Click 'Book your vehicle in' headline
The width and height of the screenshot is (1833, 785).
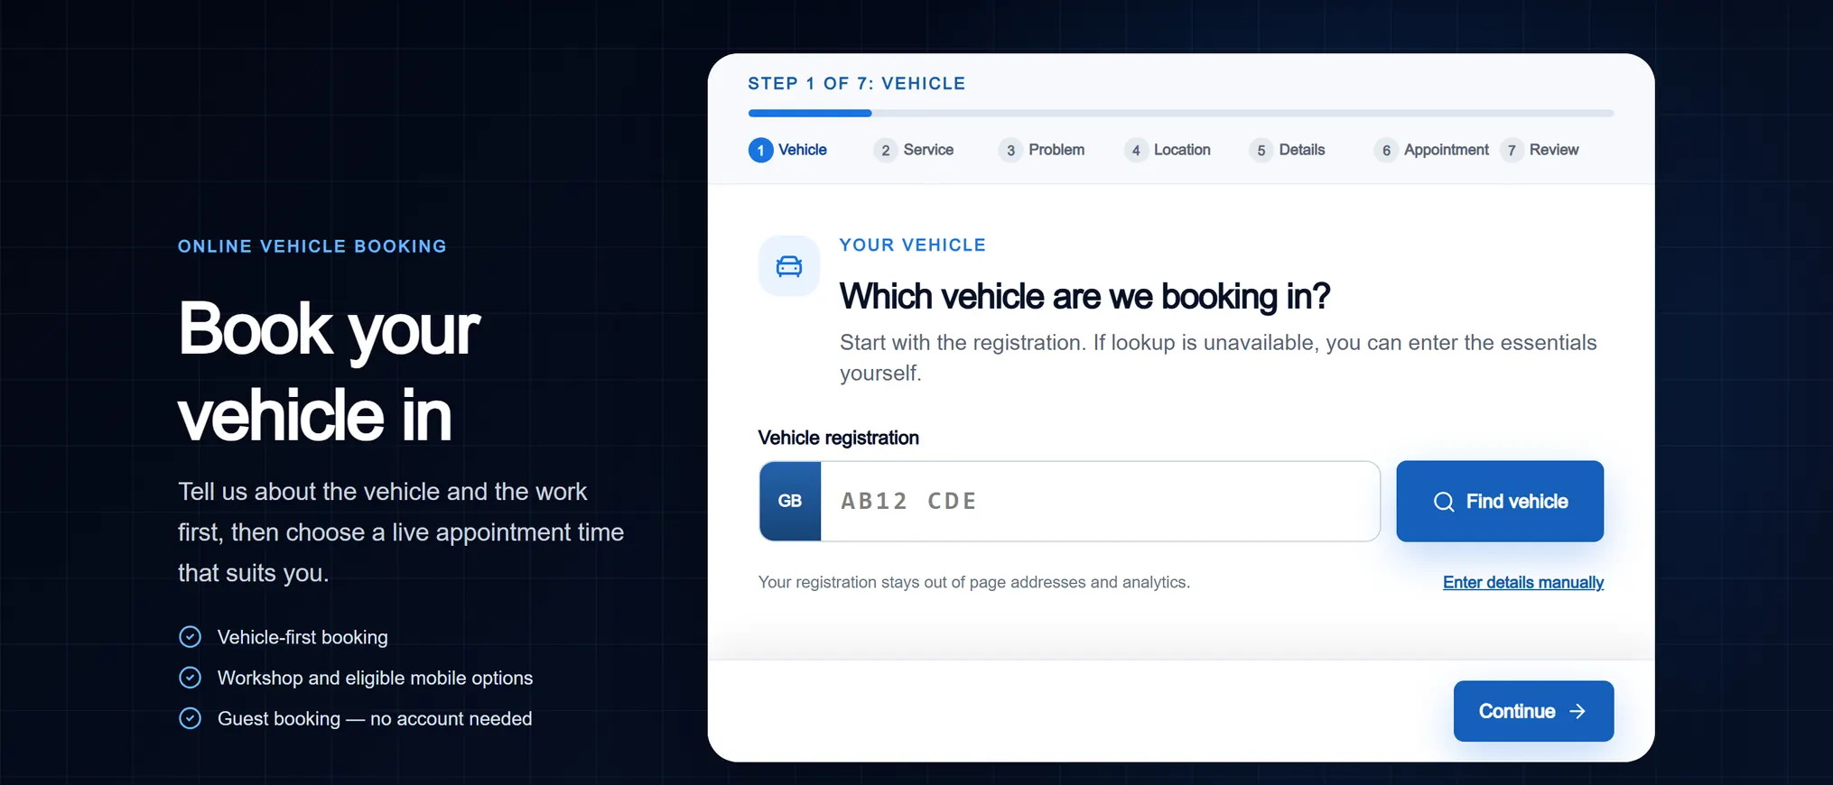pyautogui.click(x=329, y=371)
